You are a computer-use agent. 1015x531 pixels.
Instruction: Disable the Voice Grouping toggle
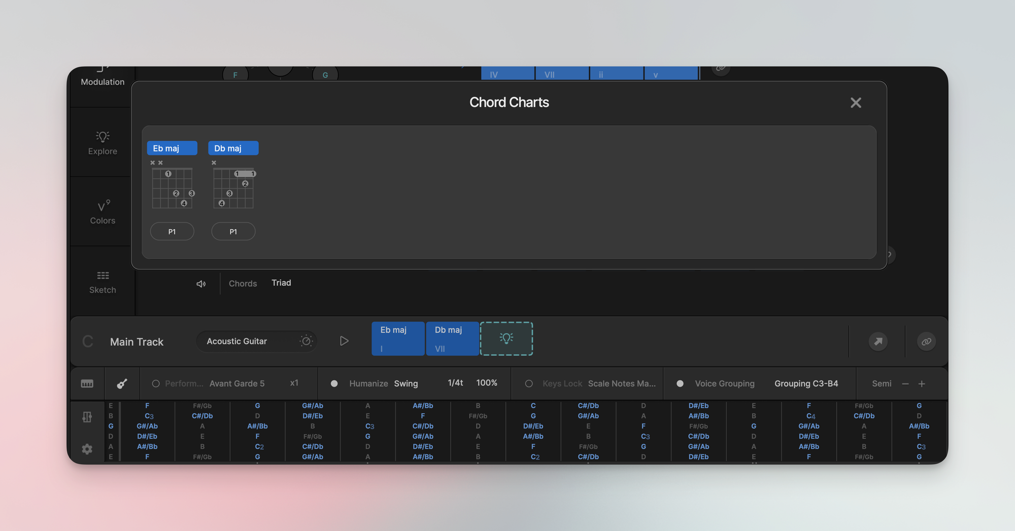[680, 384]
